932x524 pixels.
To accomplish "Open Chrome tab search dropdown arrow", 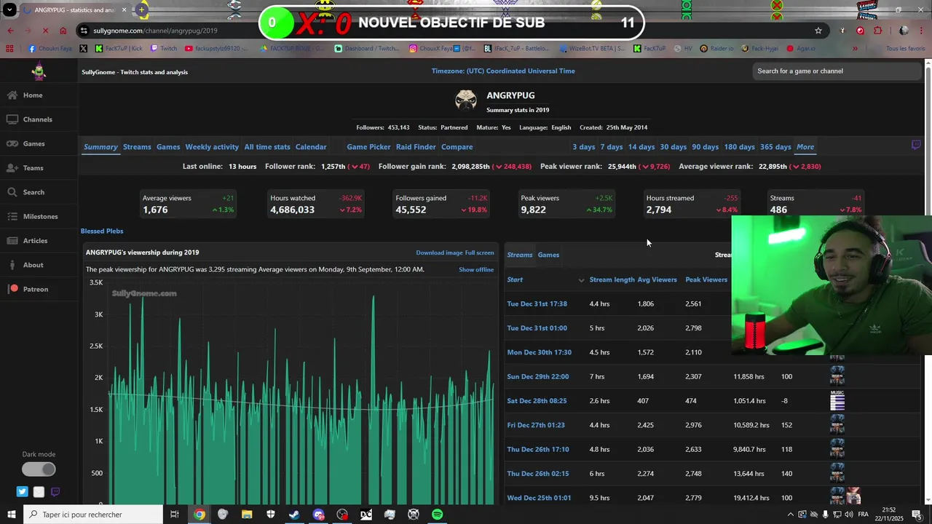I will (9, 10).
